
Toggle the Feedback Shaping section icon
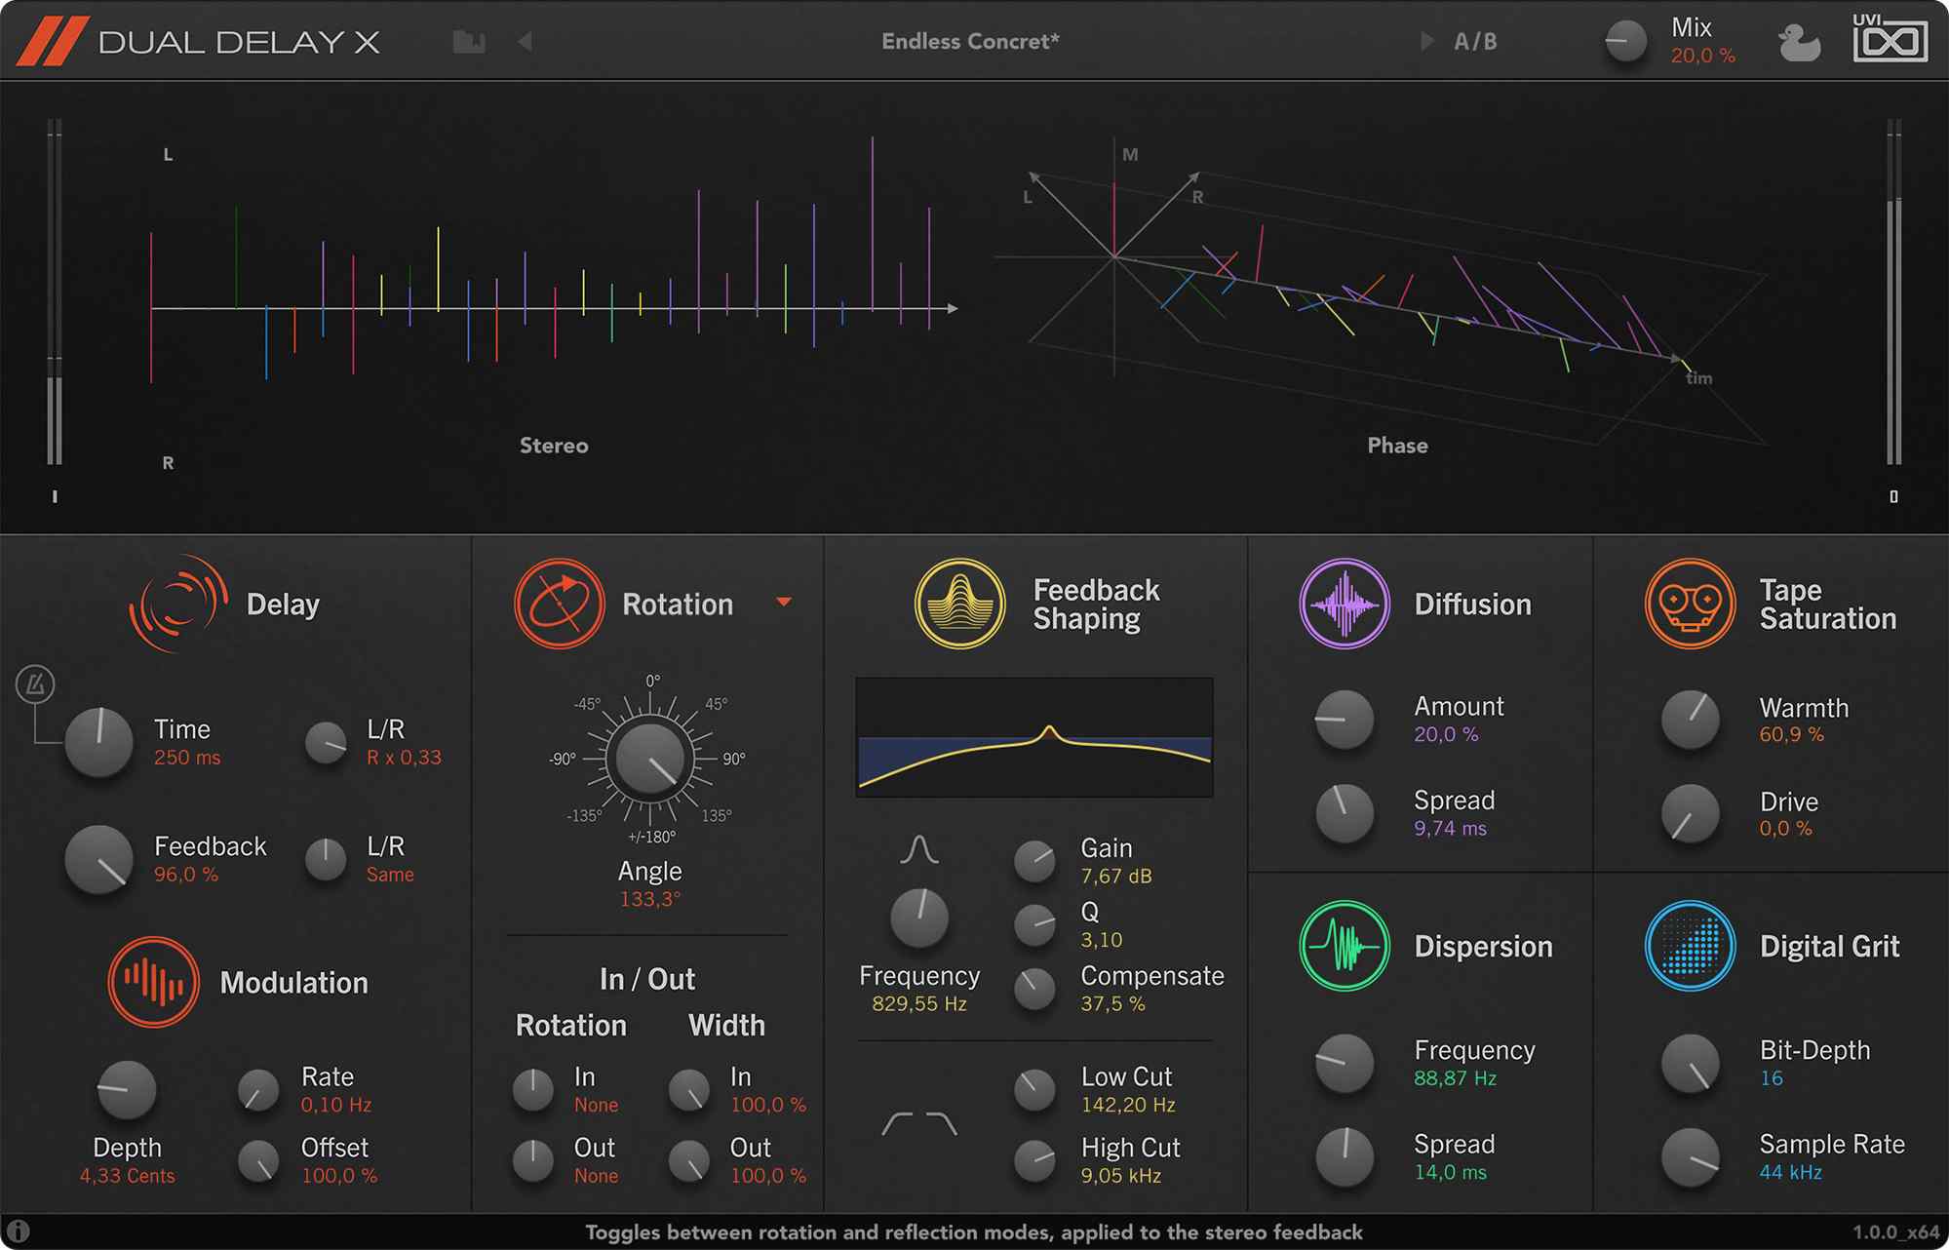(960, 604)
